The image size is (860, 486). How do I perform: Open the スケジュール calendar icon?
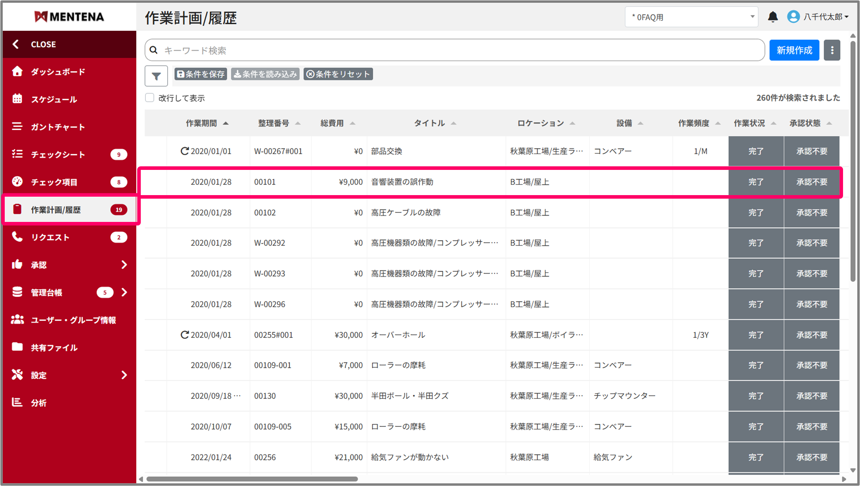[17, 99]
